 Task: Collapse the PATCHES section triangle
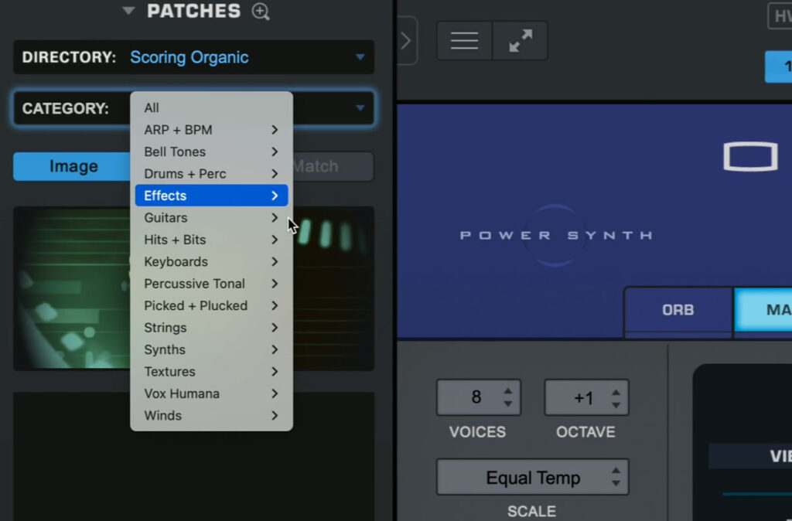(x=128, y=12)
